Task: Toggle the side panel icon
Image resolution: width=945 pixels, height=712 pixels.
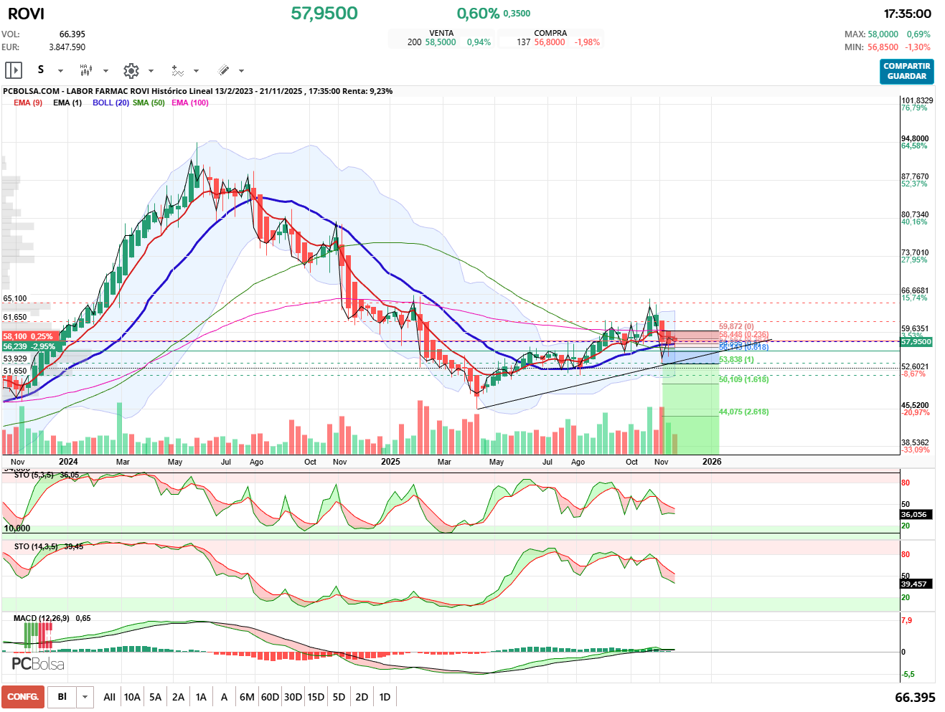Action: pyautogui.click(x=14, y=70)
